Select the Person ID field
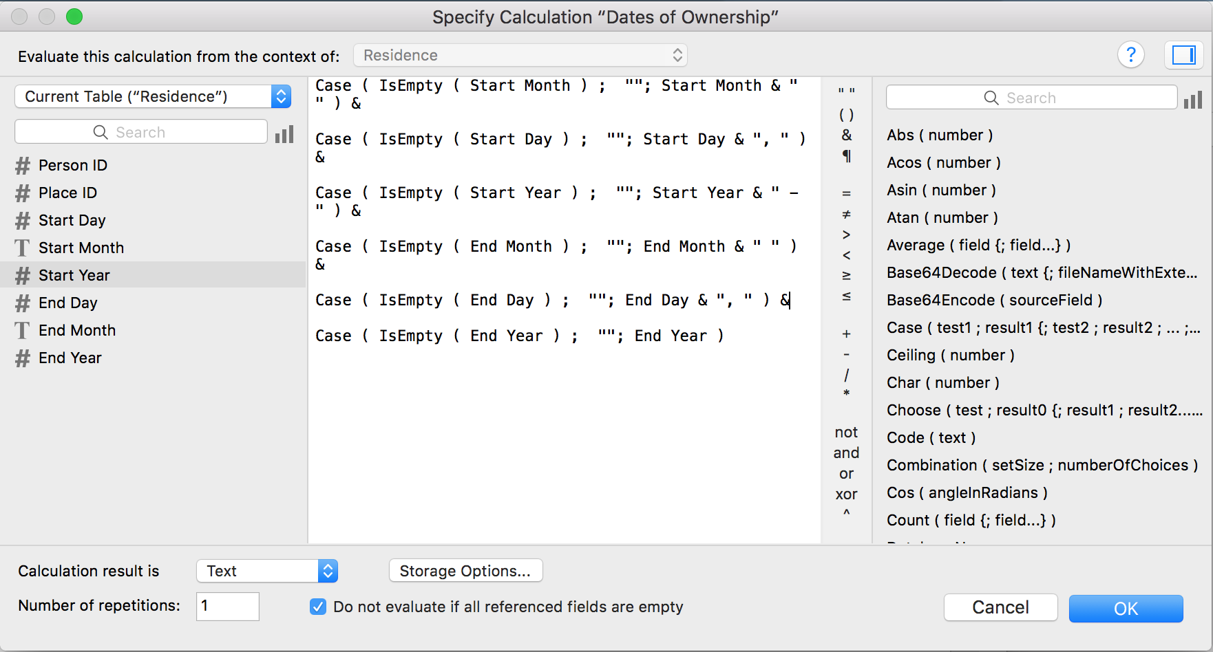Screen dimensions: 1213x652 coord(153,165)
